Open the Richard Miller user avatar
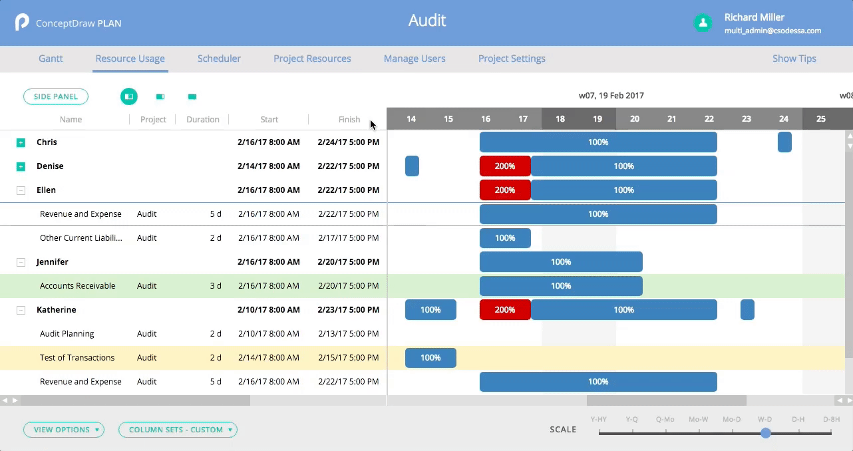 (x=703, y=23)
